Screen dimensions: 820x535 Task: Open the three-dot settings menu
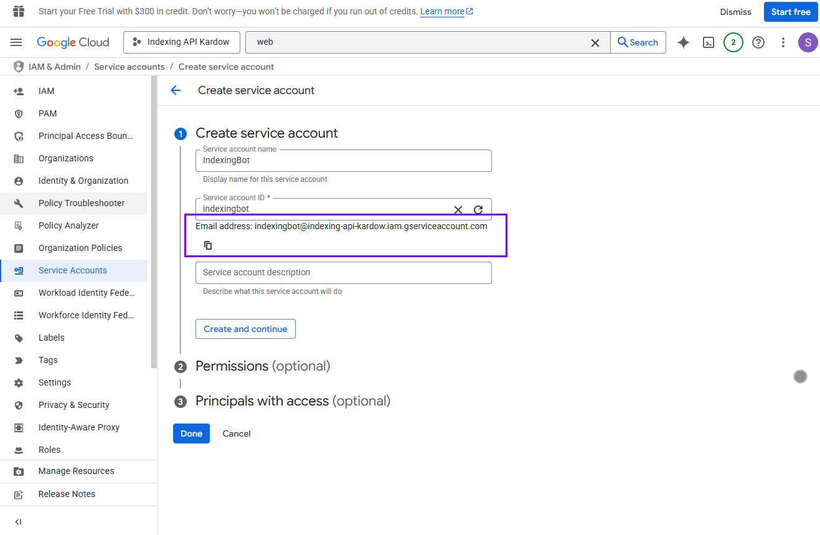point(783,42)
